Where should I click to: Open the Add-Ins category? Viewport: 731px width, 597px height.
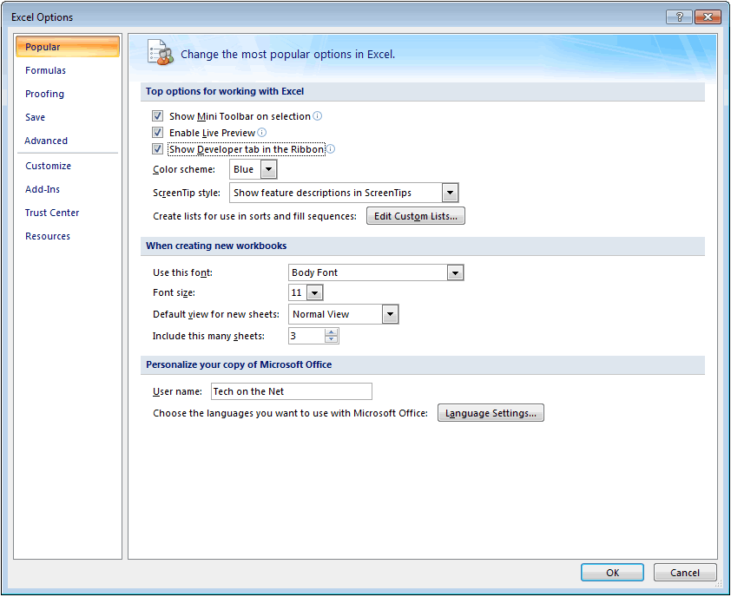click(43, 189)
